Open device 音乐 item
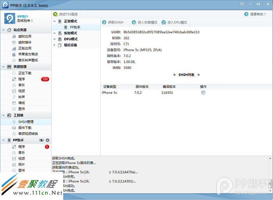 [26, 152]
